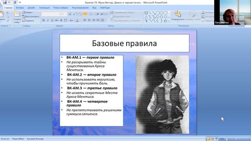Viewport: 251px width, 141px height.
Task: Open Quick Access toolbar customization arrow
Action: tap(20, 2)
